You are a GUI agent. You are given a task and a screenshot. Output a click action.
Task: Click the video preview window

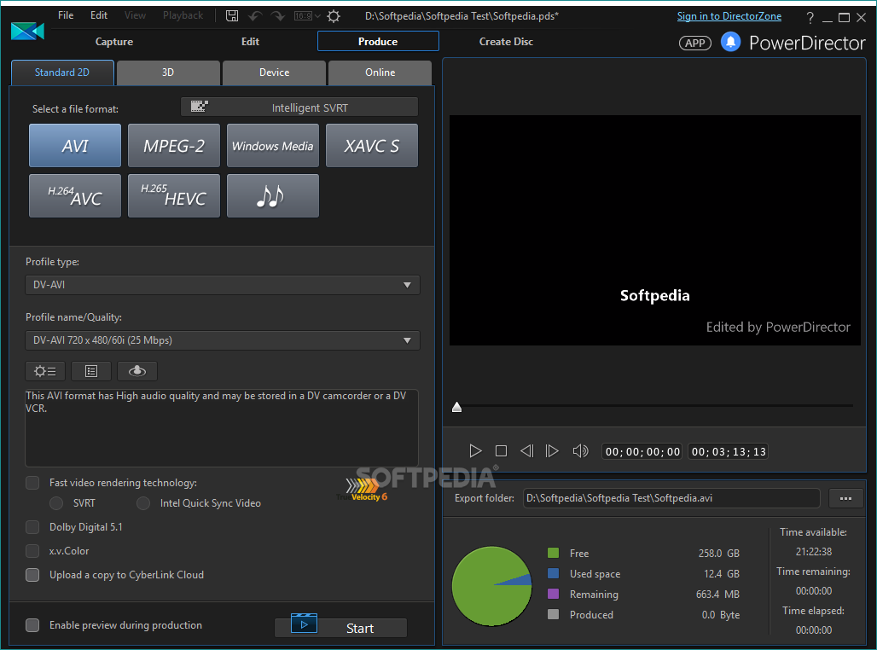click(655, 230)
